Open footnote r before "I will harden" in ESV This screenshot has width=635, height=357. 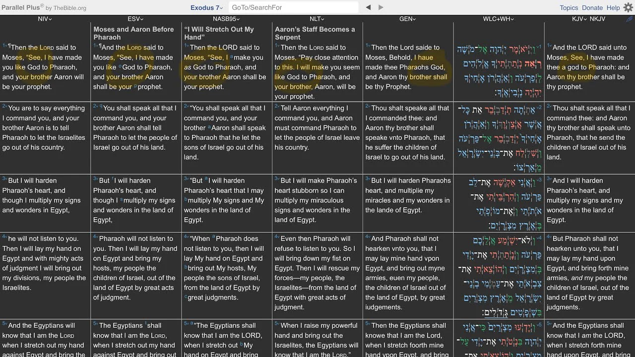[113, 179]
